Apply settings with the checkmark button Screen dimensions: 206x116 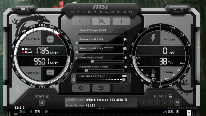click(x=121, y=88)
